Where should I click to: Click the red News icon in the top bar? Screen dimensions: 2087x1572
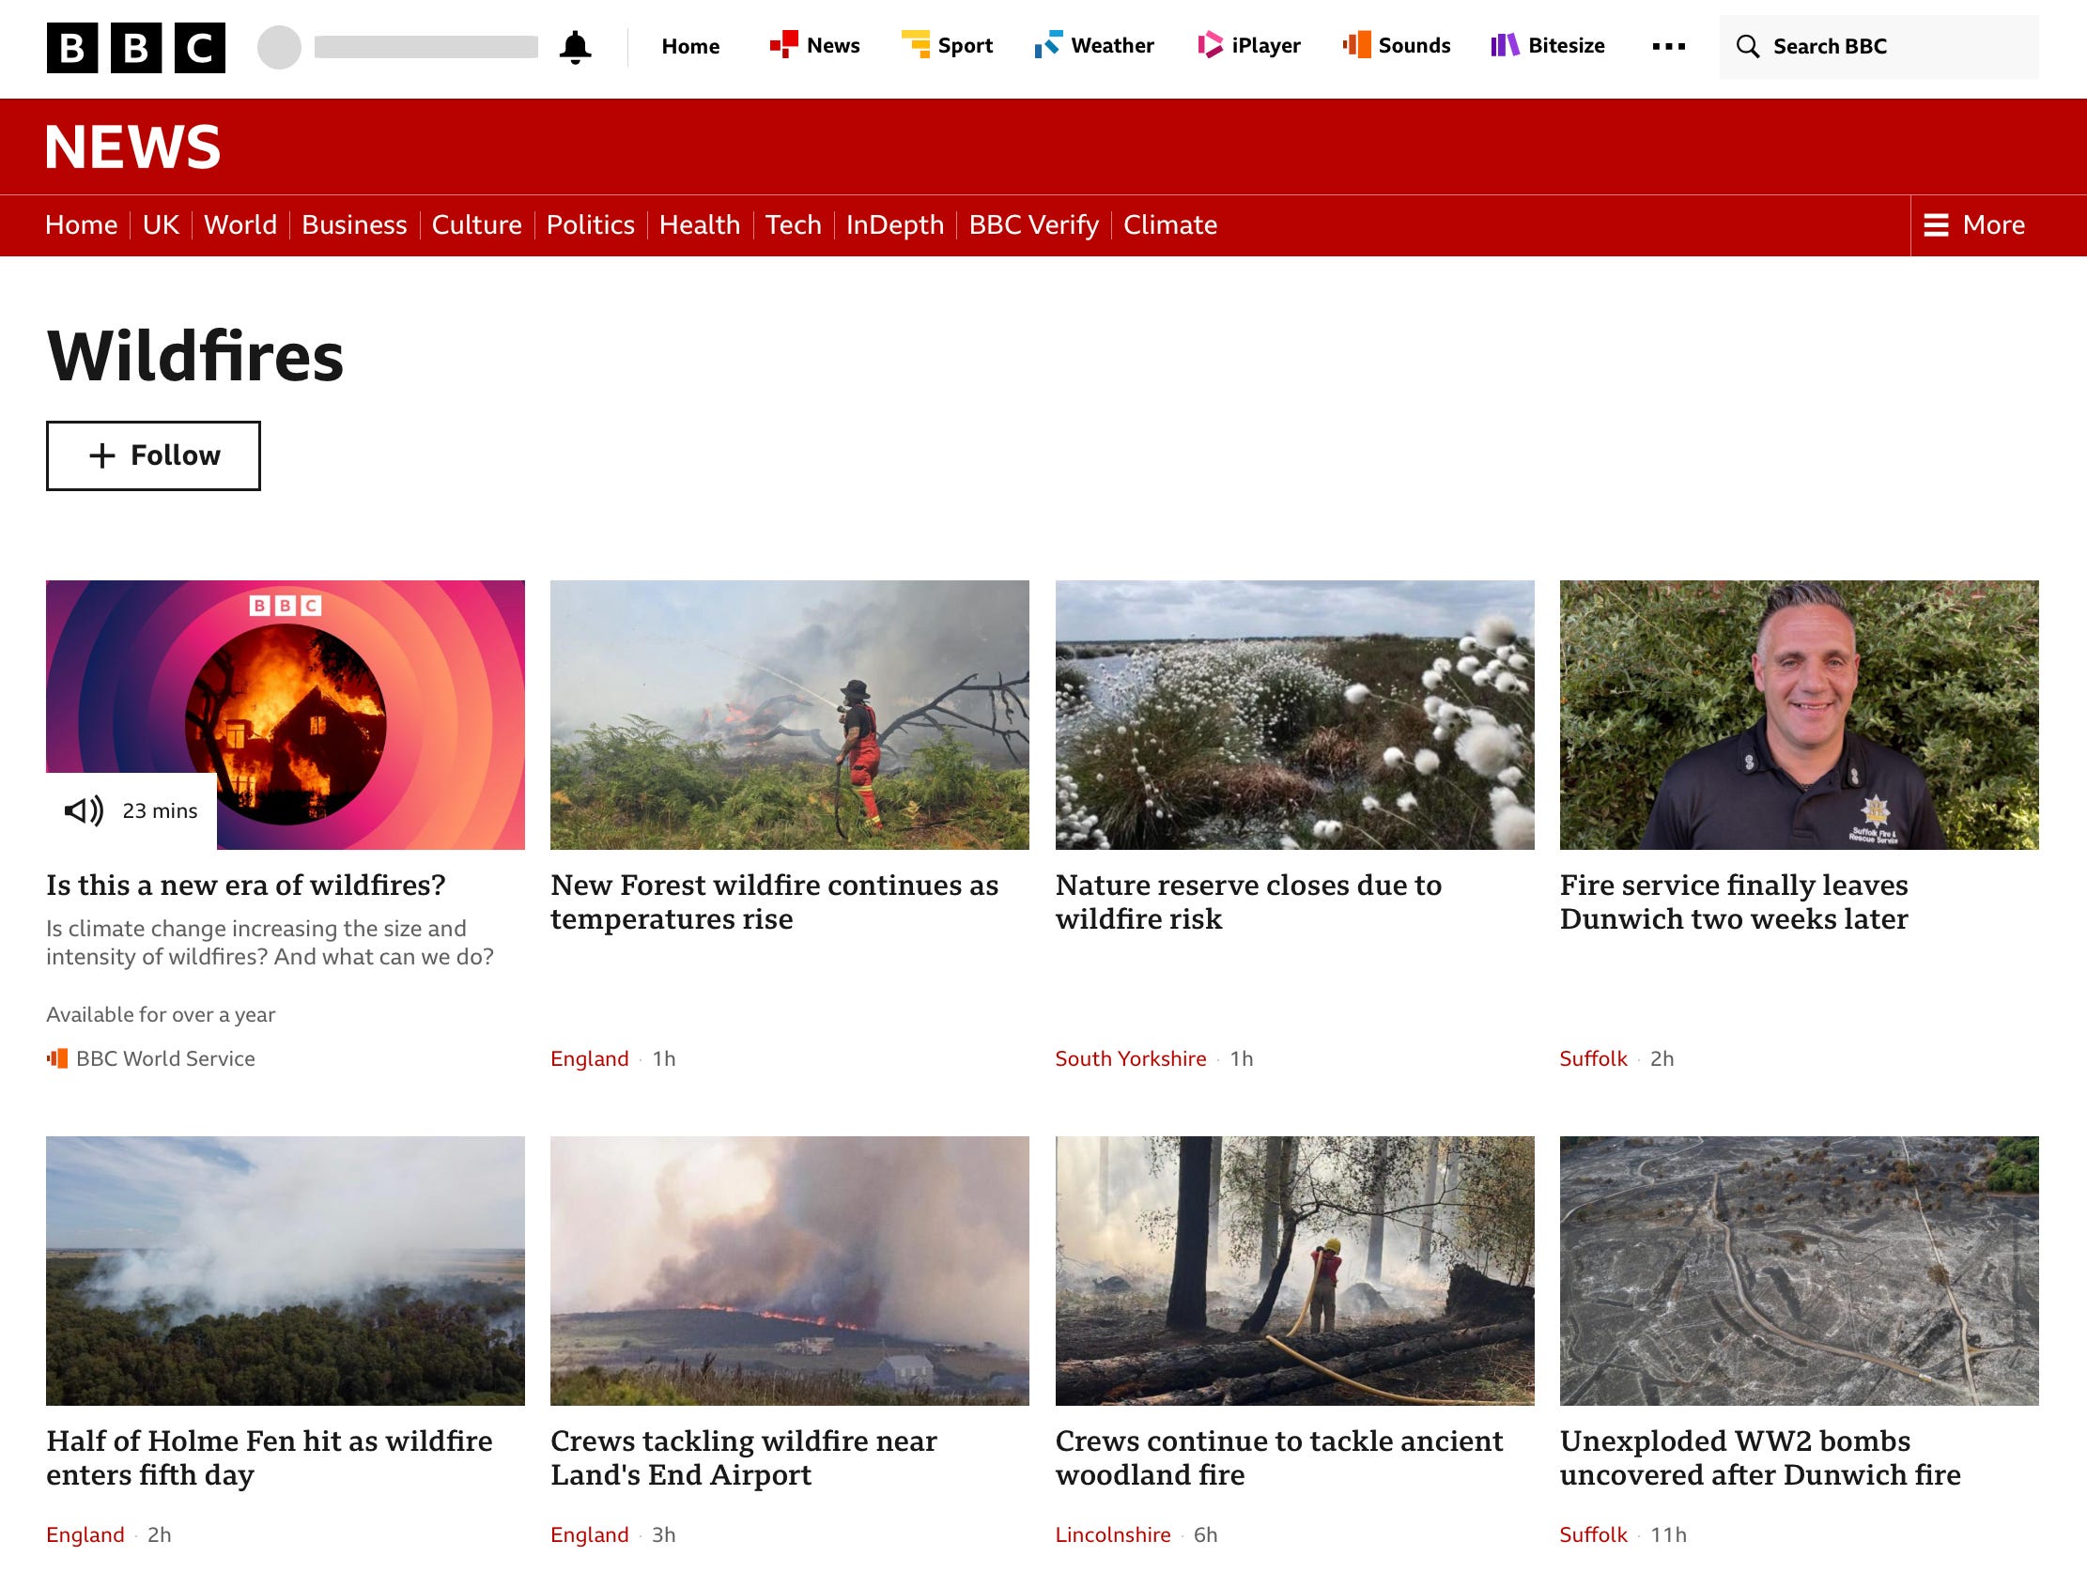(783, 45)
